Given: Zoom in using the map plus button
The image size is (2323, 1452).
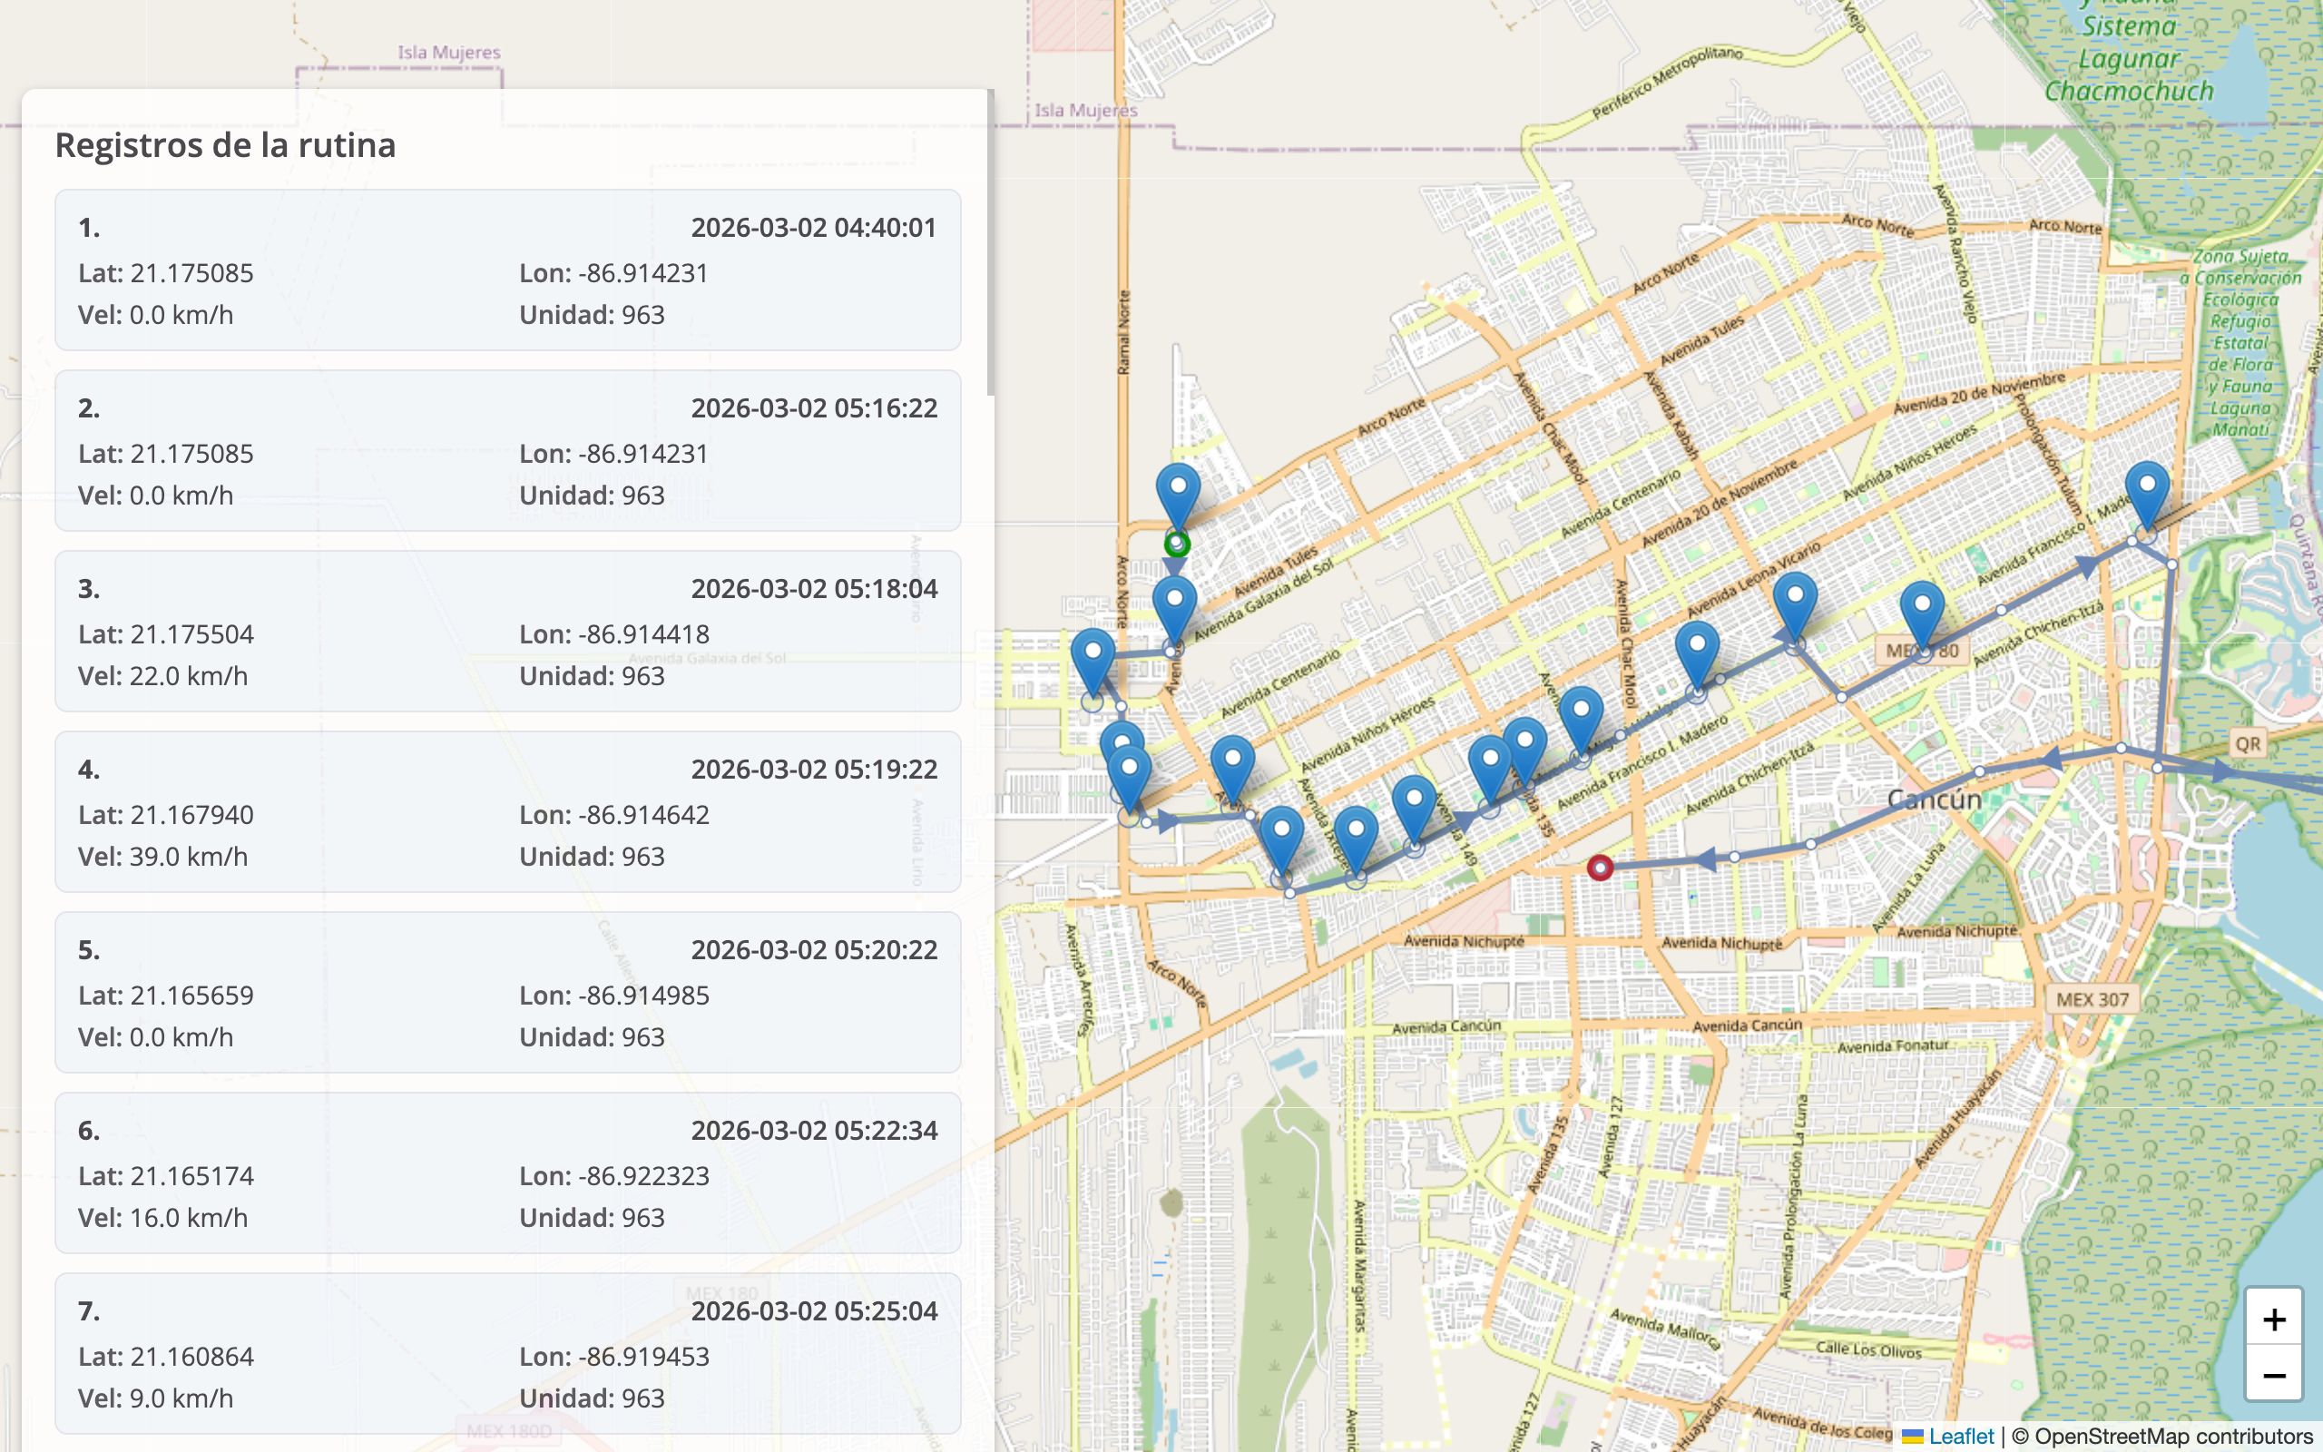Looking at the screenshot, I should (x=2273, y=1319).
